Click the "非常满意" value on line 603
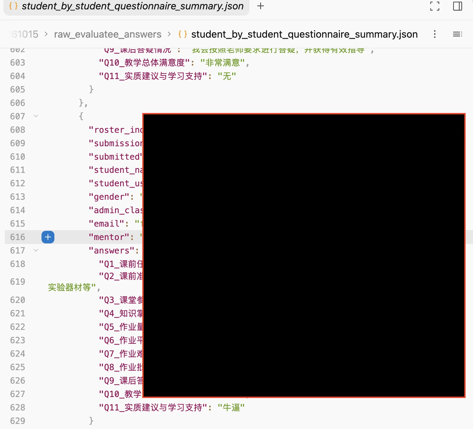Screen dimensions: 473x429 223,63
